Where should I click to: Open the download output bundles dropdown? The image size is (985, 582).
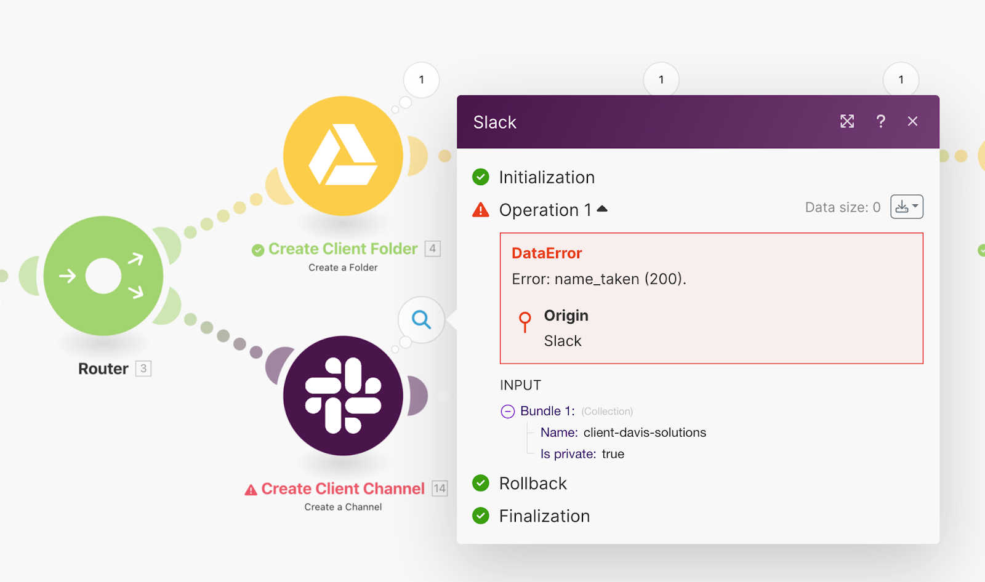tap(907, 207)
